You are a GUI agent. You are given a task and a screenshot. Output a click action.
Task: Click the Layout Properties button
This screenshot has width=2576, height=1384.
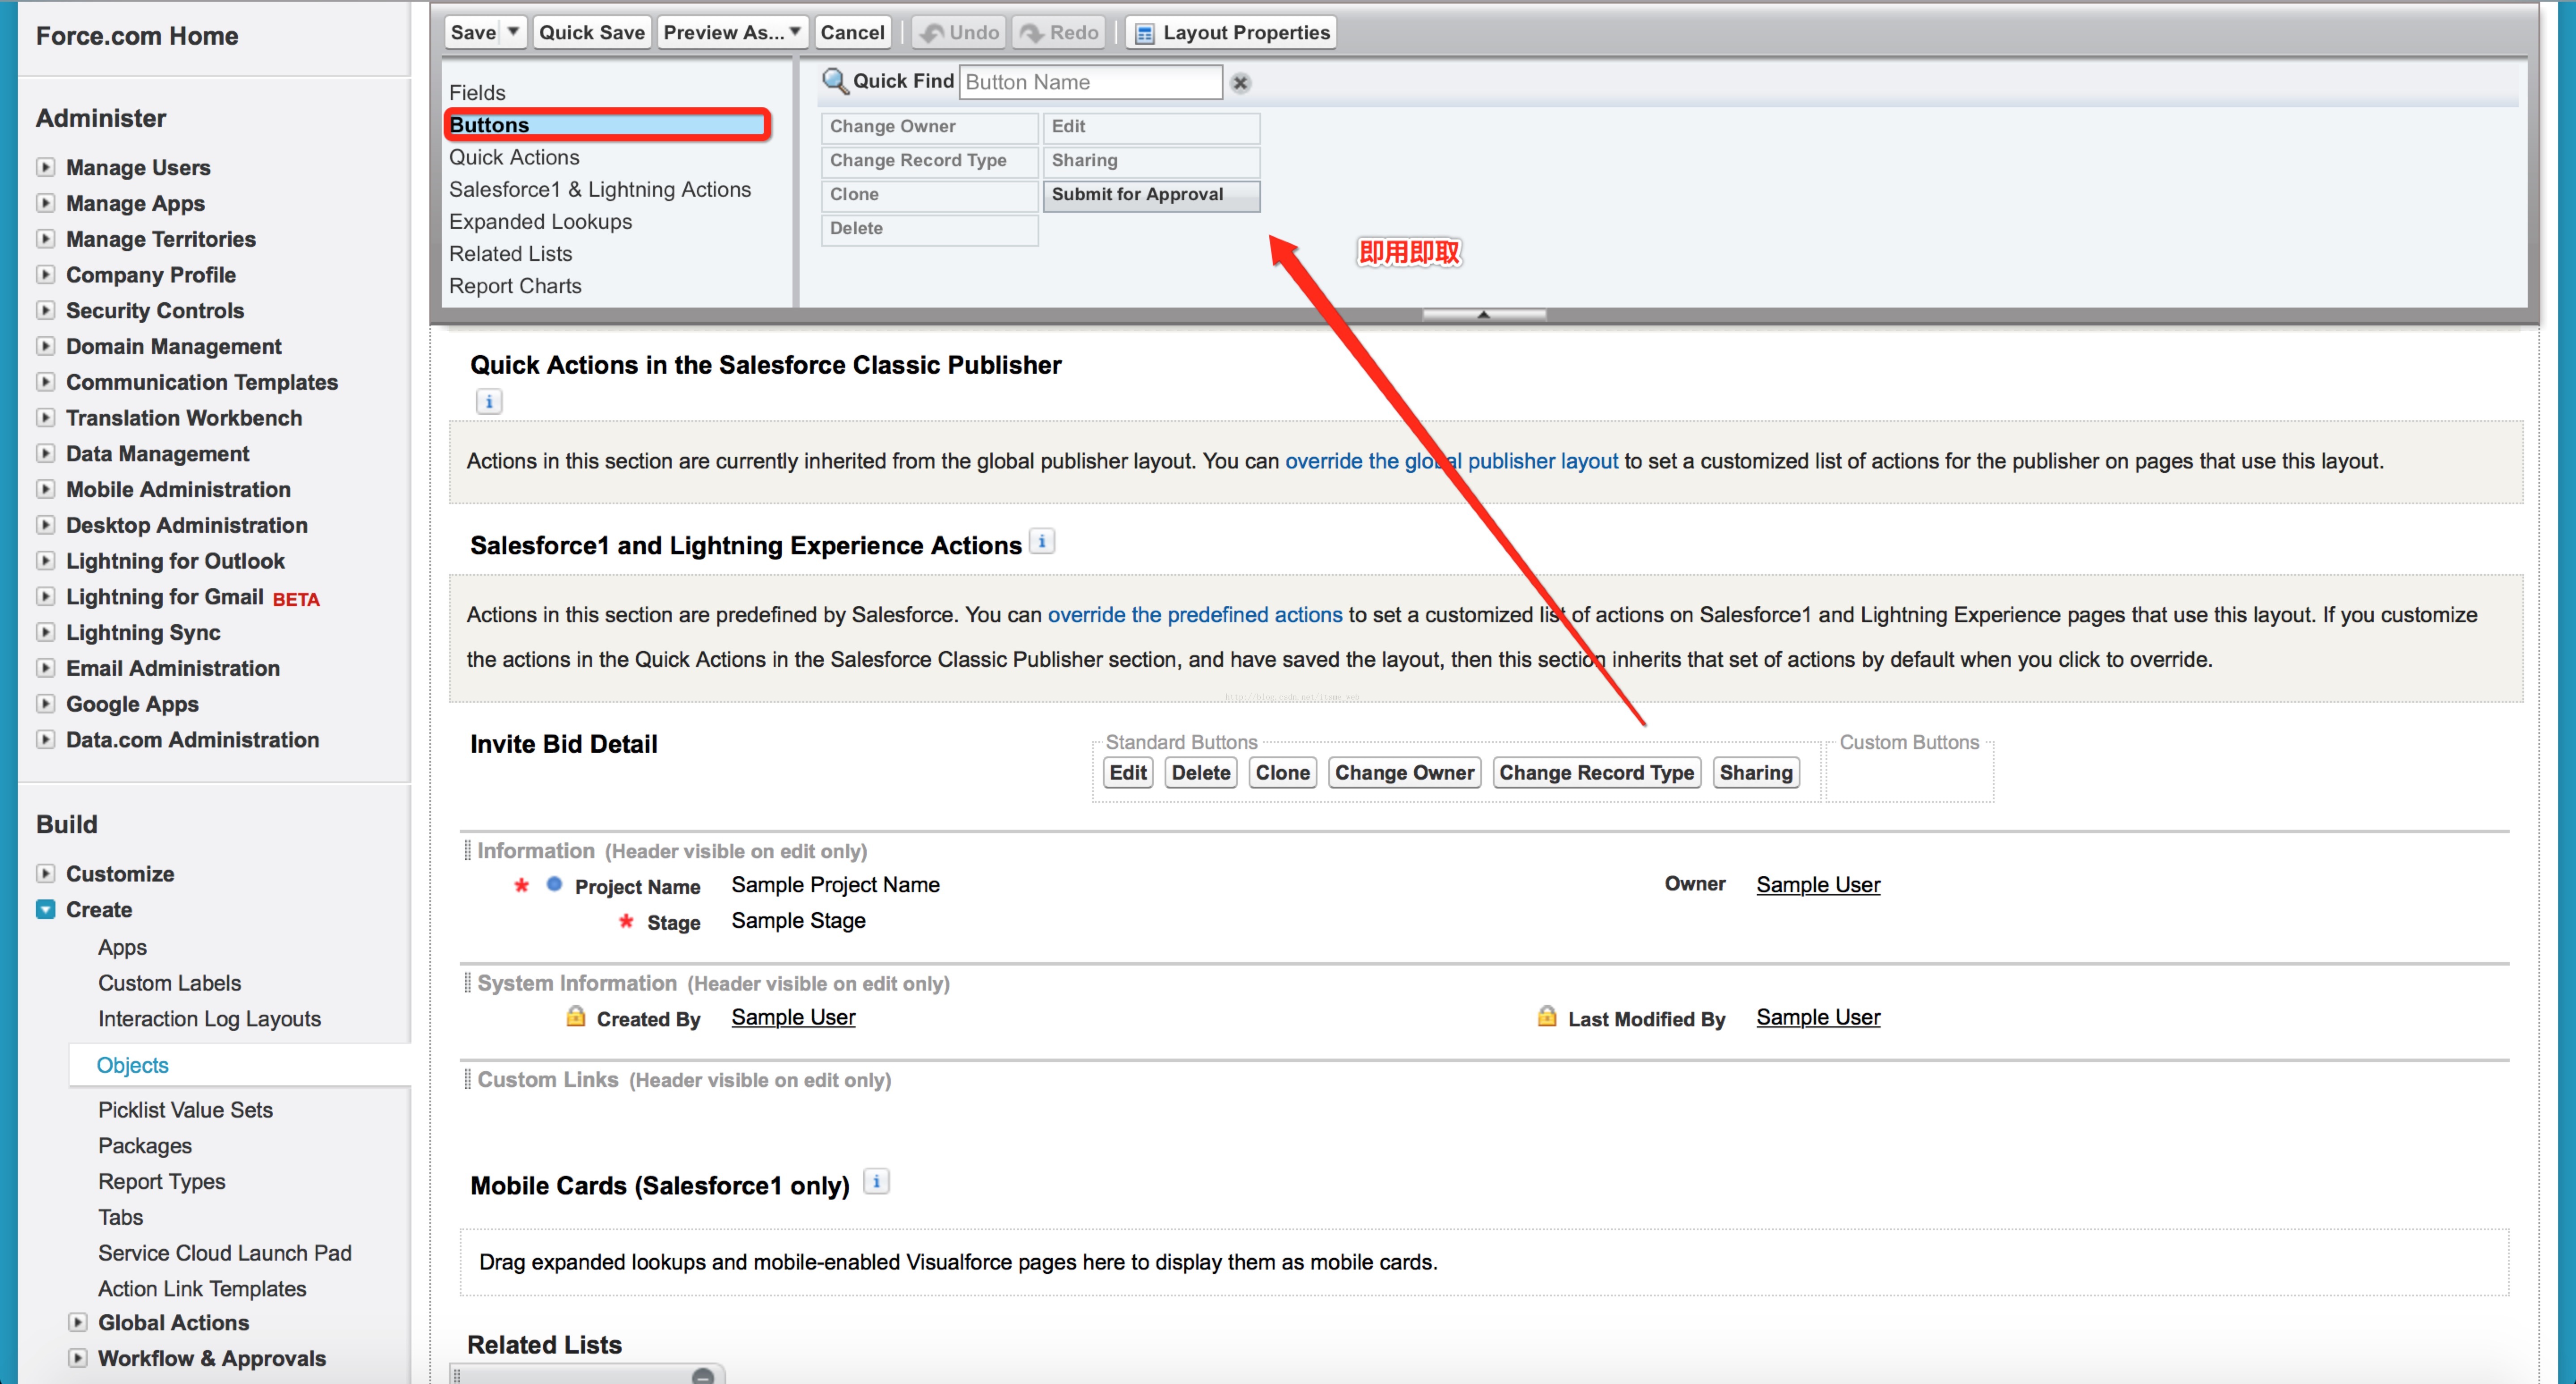[x=1231, y=32]
